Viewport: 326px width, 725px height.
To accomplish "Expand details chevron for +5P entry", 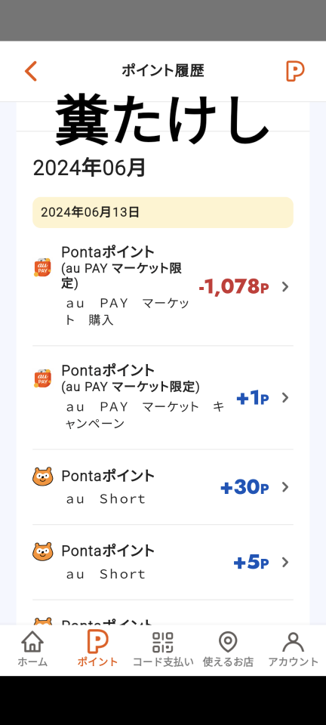I will click(285, 562).
